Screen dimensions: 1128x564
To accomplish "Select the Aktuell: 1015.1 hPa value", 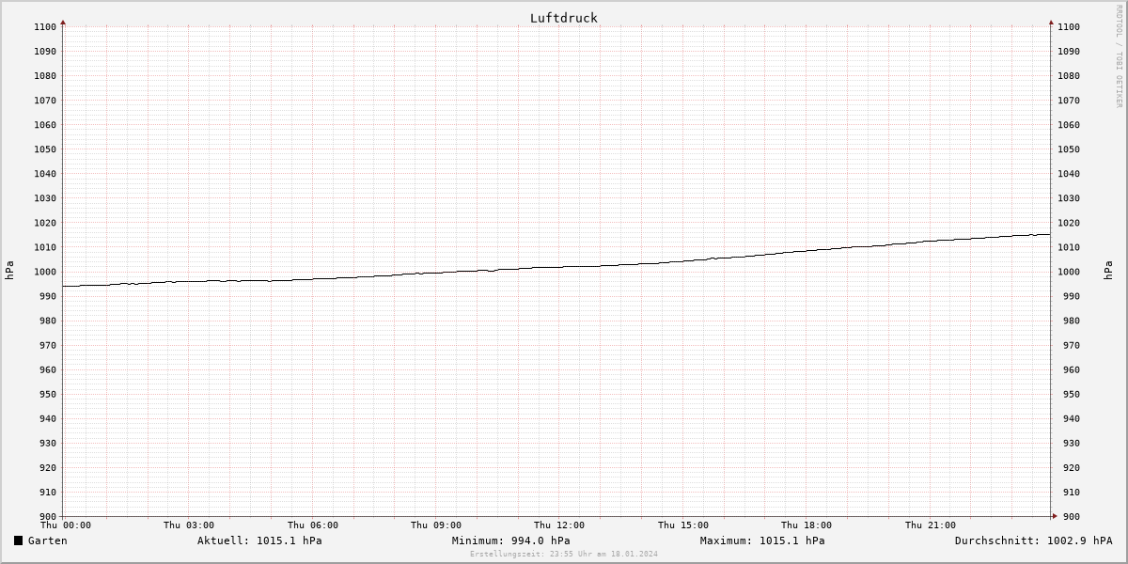I will pyautogui.click(x=259, y=540).
